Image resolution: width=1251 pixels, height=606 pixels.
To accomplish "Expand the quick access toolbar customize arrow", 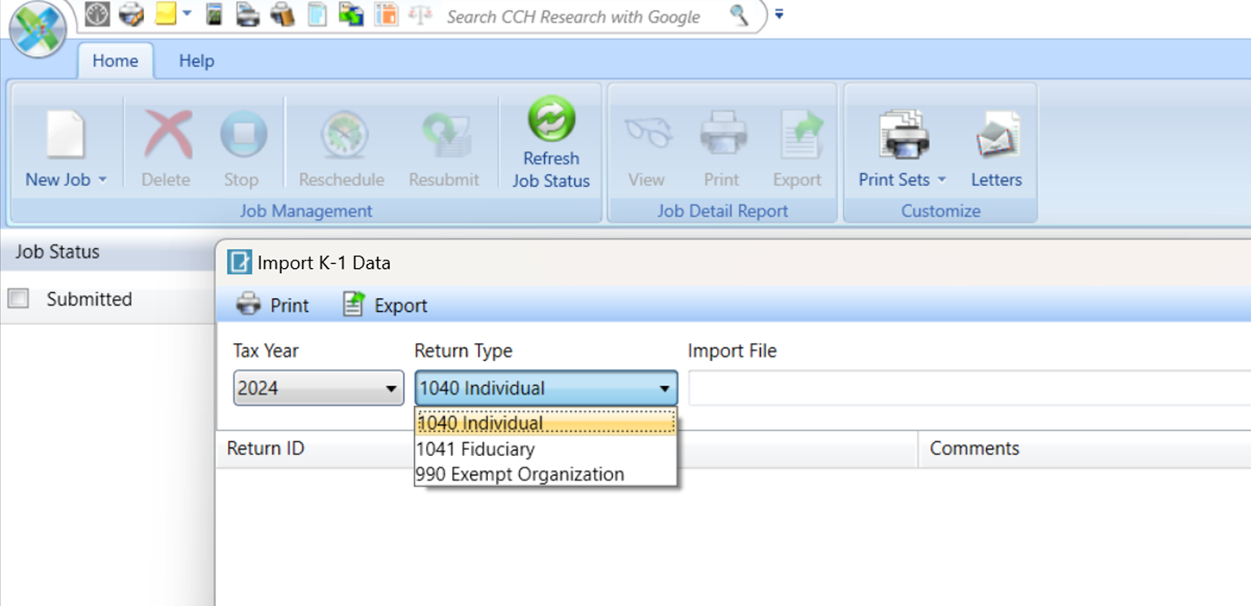I will pyautogui.click(x=779, y=14).
